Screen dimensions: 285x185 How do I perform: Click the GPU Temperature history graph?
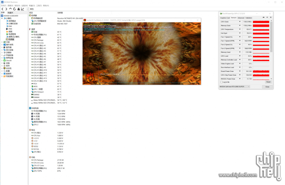[261, 29]
